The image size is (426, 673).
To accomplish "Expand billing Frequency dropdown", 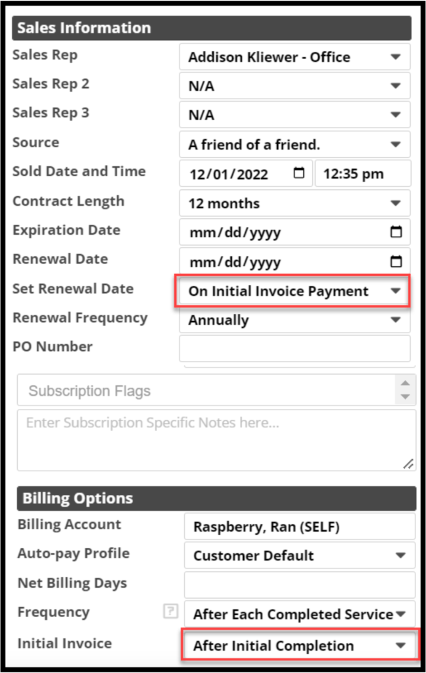I will (x=299, y=615).
